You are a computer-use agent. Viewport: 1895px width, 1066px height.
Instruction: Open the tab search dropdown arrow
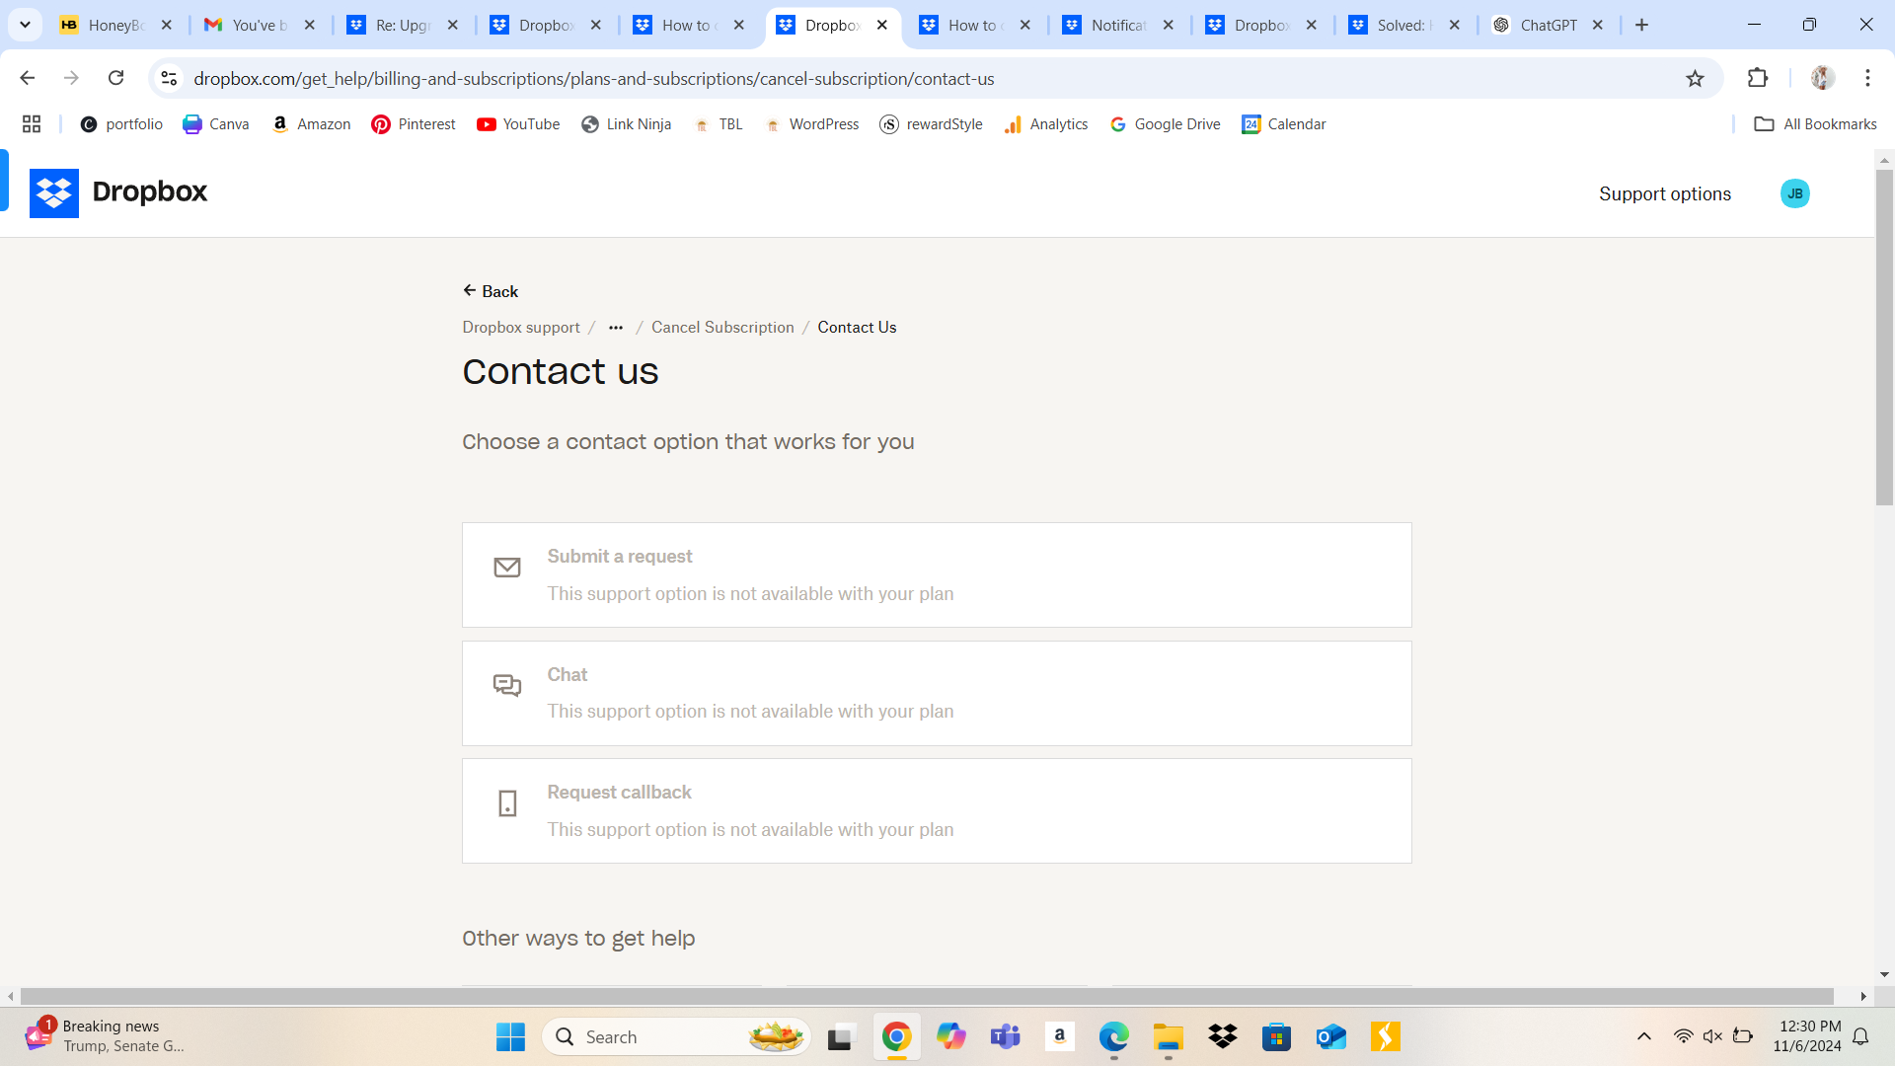coord(25,25)
